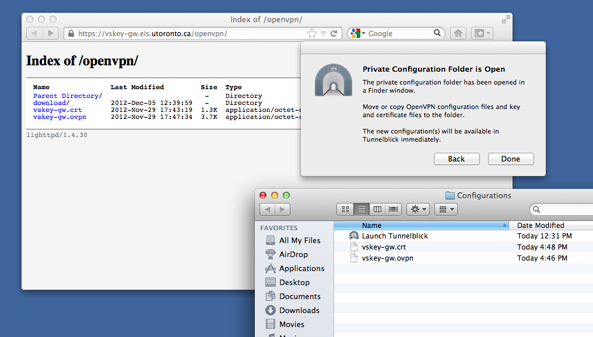Viewport: 593px width, 337px height.
Task: Go back in the Finder window
Action: click(268, 209)
